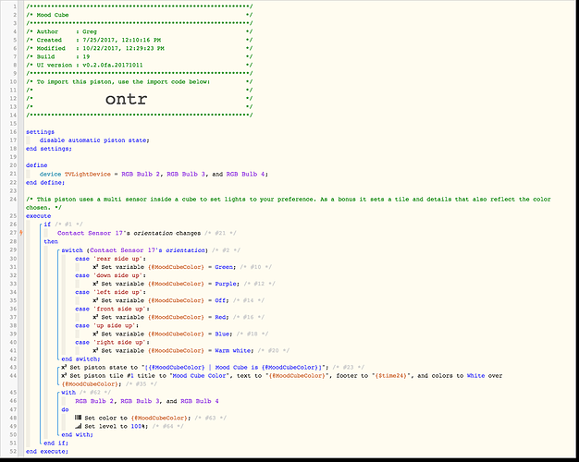Click the 'Author : Greg' header line
579x462 pixels.
tap(67, 31)
